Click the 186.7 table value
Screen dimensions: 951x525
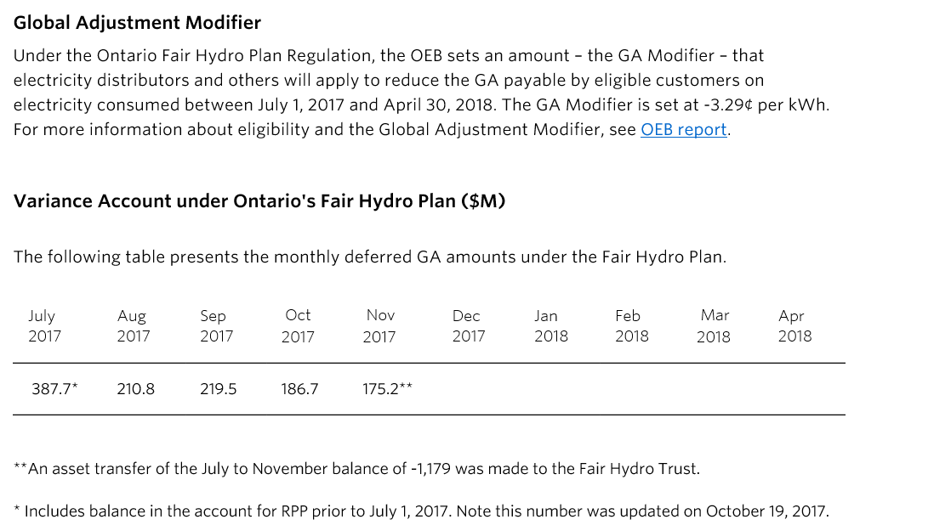(x=299, y=389)
